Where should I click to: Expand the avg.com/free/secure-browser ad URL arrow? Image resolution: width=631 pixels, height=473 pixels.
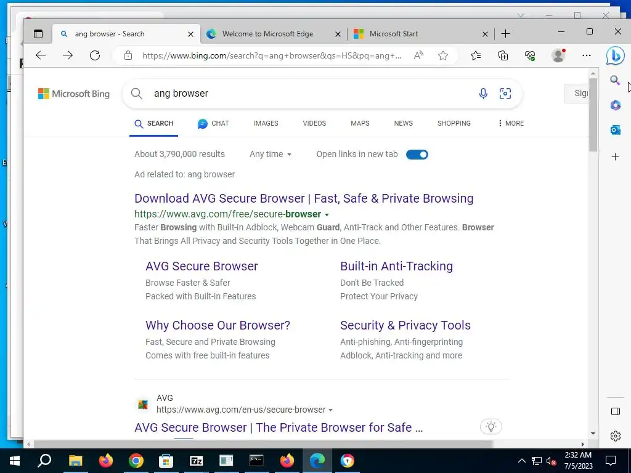click(x=327, y=215)
